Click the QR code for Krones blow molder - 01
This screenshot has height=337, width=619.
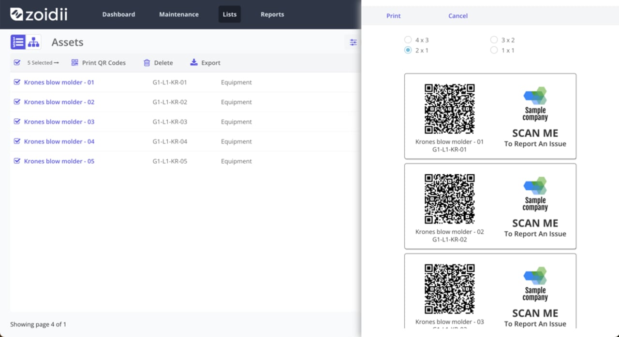pyautogui.click(x=449, y=109)
